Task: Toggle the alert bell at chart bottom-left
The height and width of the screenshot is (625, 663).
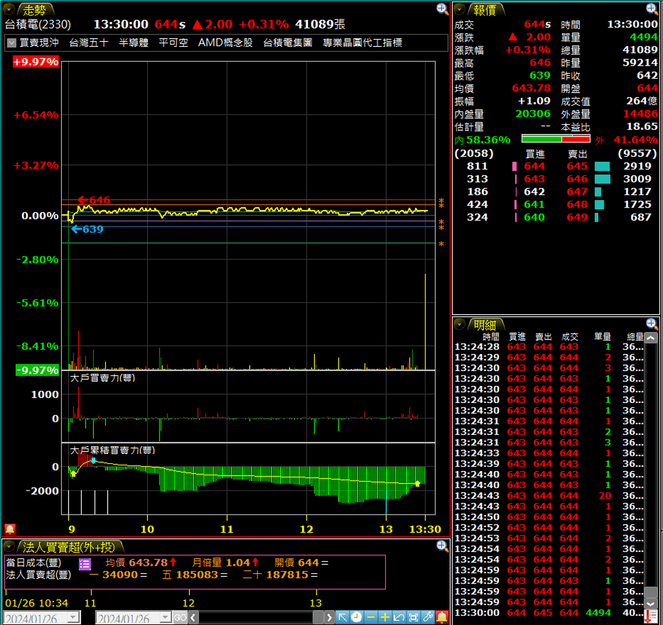Action: click(10, 529)
